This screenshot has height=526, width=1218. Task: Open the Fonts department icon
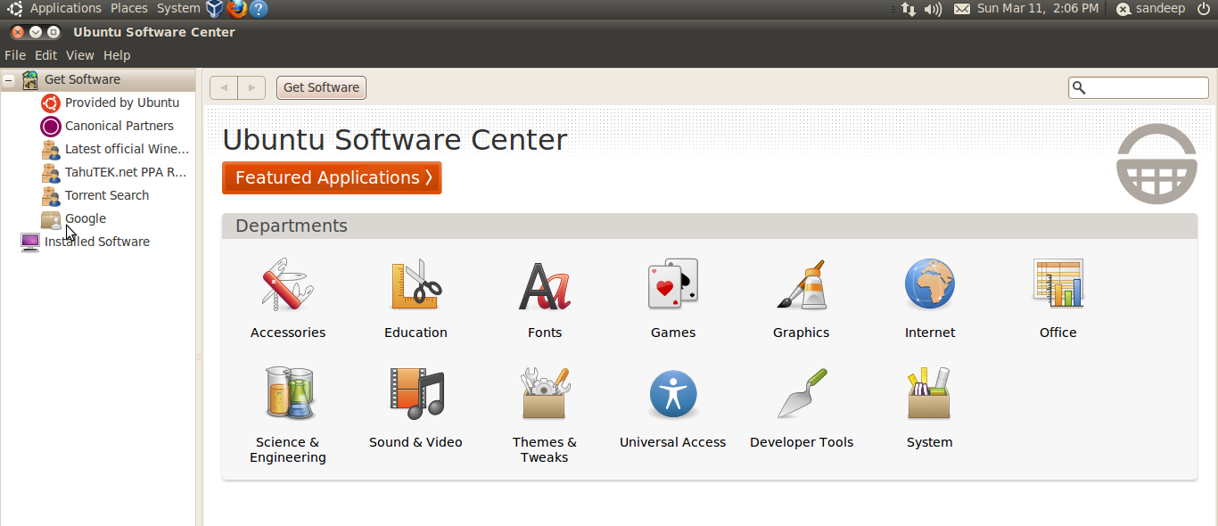click(545, 285)
